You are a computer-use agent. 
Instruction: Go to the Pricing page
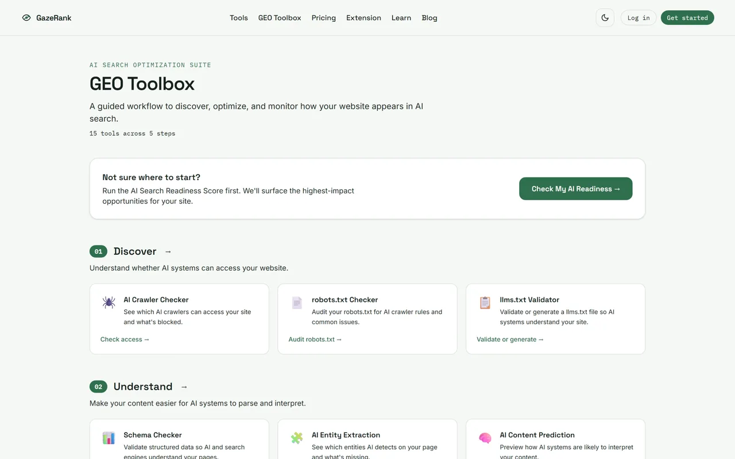tap(324, 18)
